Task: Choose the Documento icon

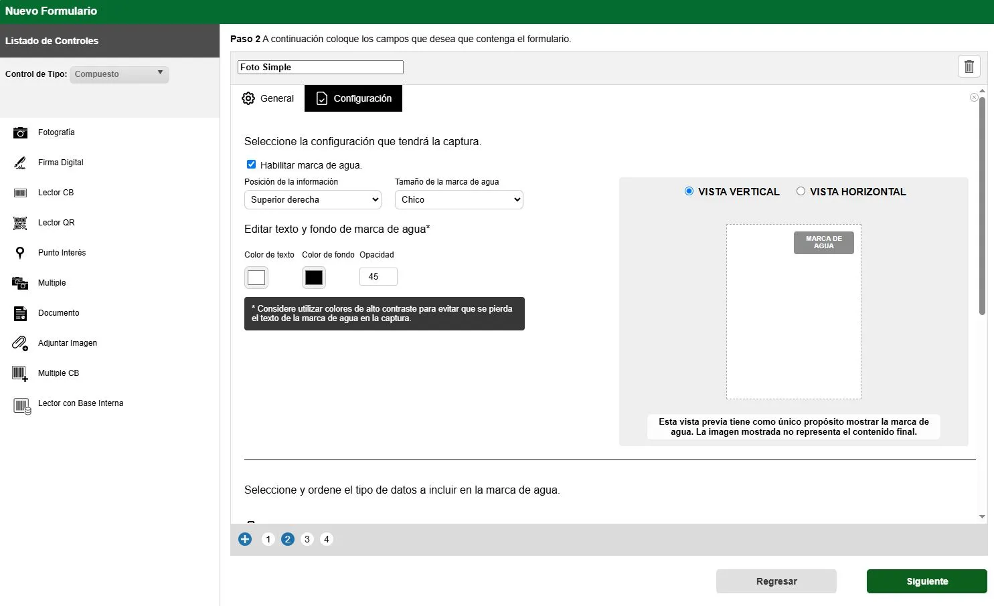Action: pos(21,313)
